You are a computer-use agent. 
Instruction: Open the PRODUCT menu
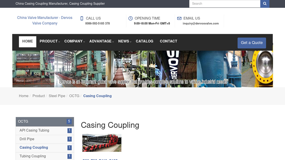pyautogui.click(x=48, y=41)
